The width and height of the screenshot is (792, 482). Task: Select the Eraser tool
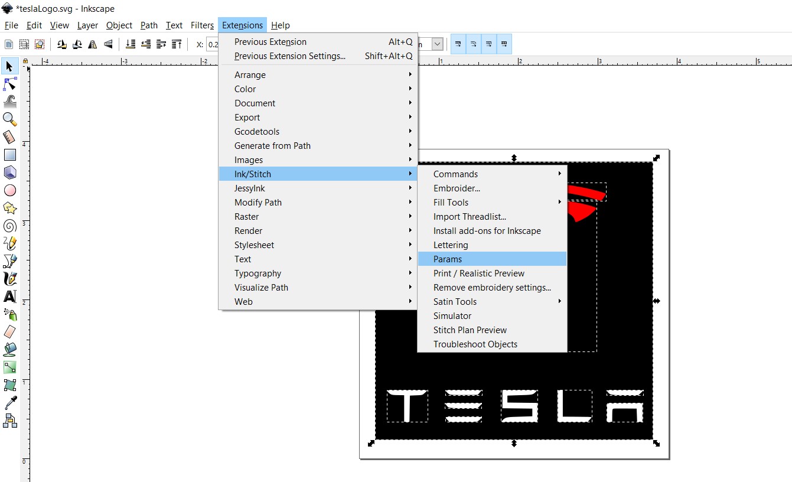[x=9, y=332]
